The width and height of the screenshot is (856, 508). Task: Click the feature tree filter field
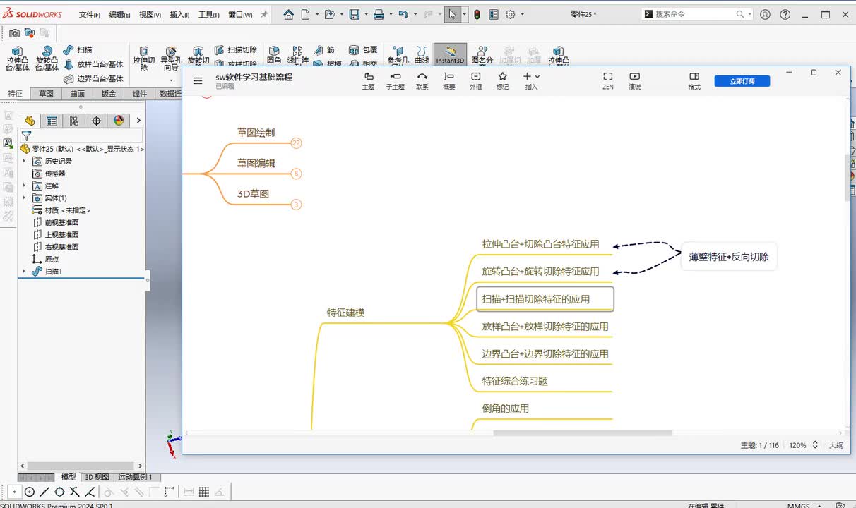pyautogui.click(x=81, y=135)
